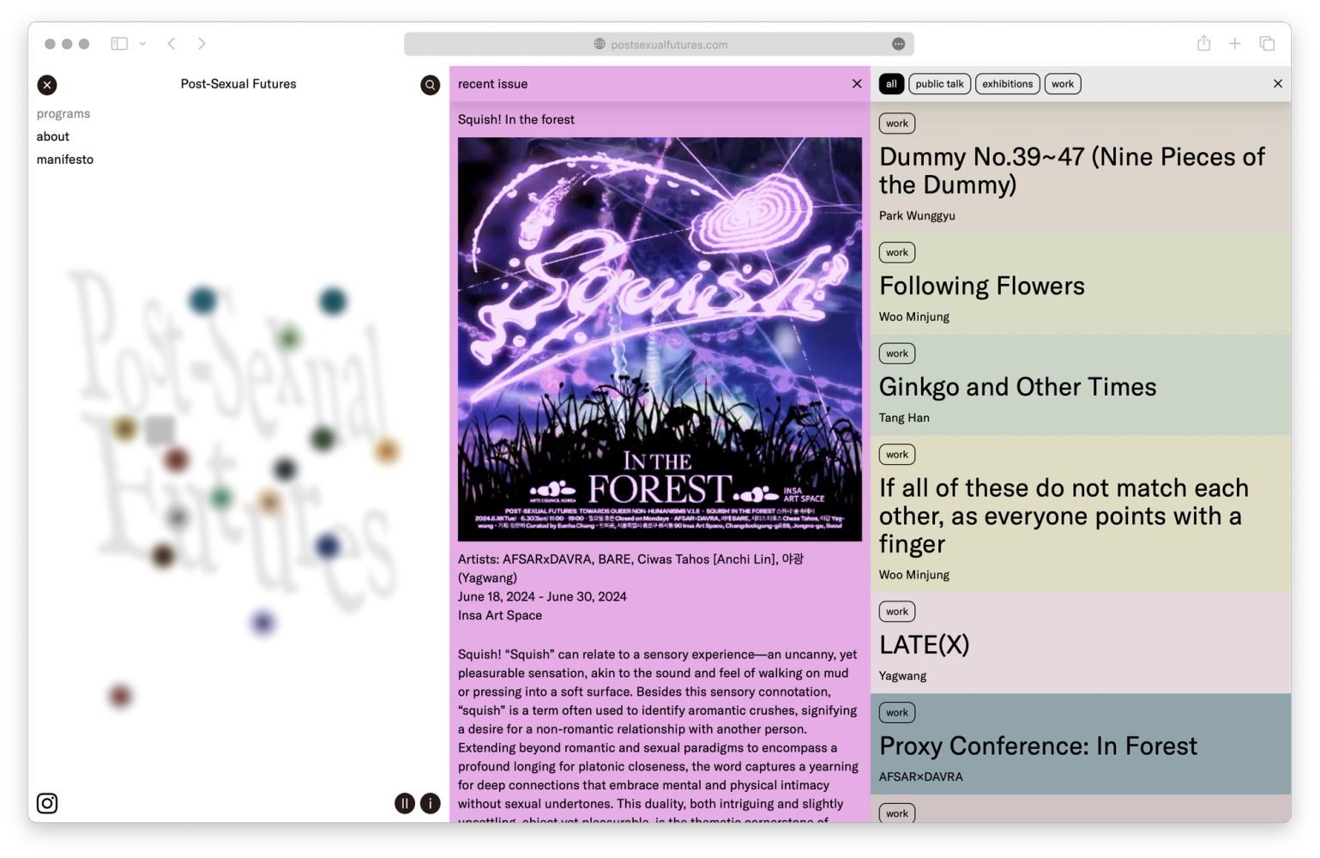
Task: Open the page options ellipsis in address bar
Action: pos(898,44)
